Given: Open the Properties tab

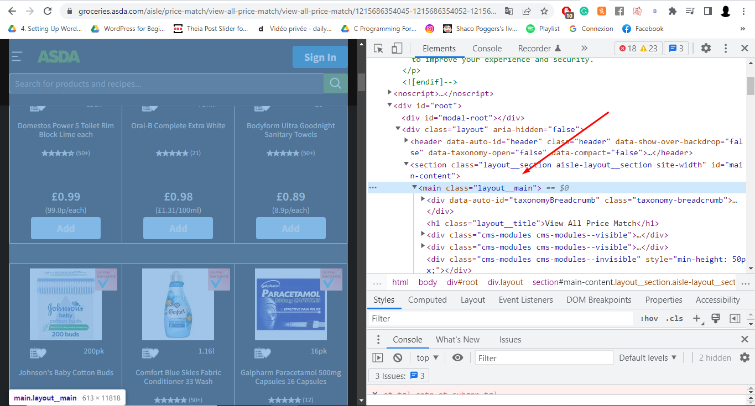Looking at the screenshot, I should (664, 300).
